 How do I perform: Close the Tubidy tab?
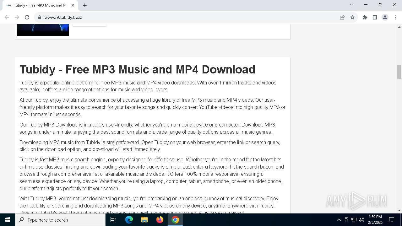[73, 5]
